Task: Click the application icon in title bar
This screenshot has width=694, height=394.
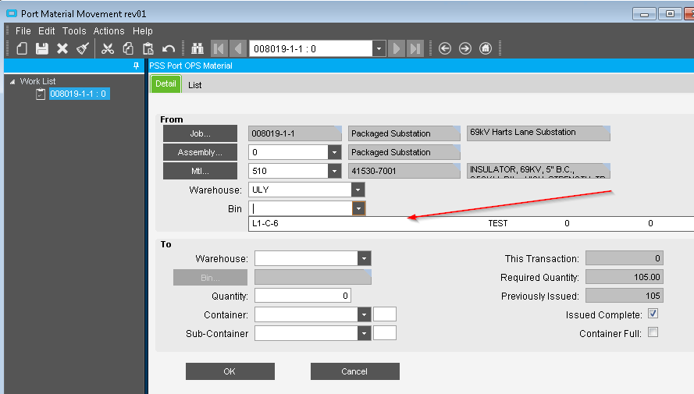Action: tap(11, 14)
